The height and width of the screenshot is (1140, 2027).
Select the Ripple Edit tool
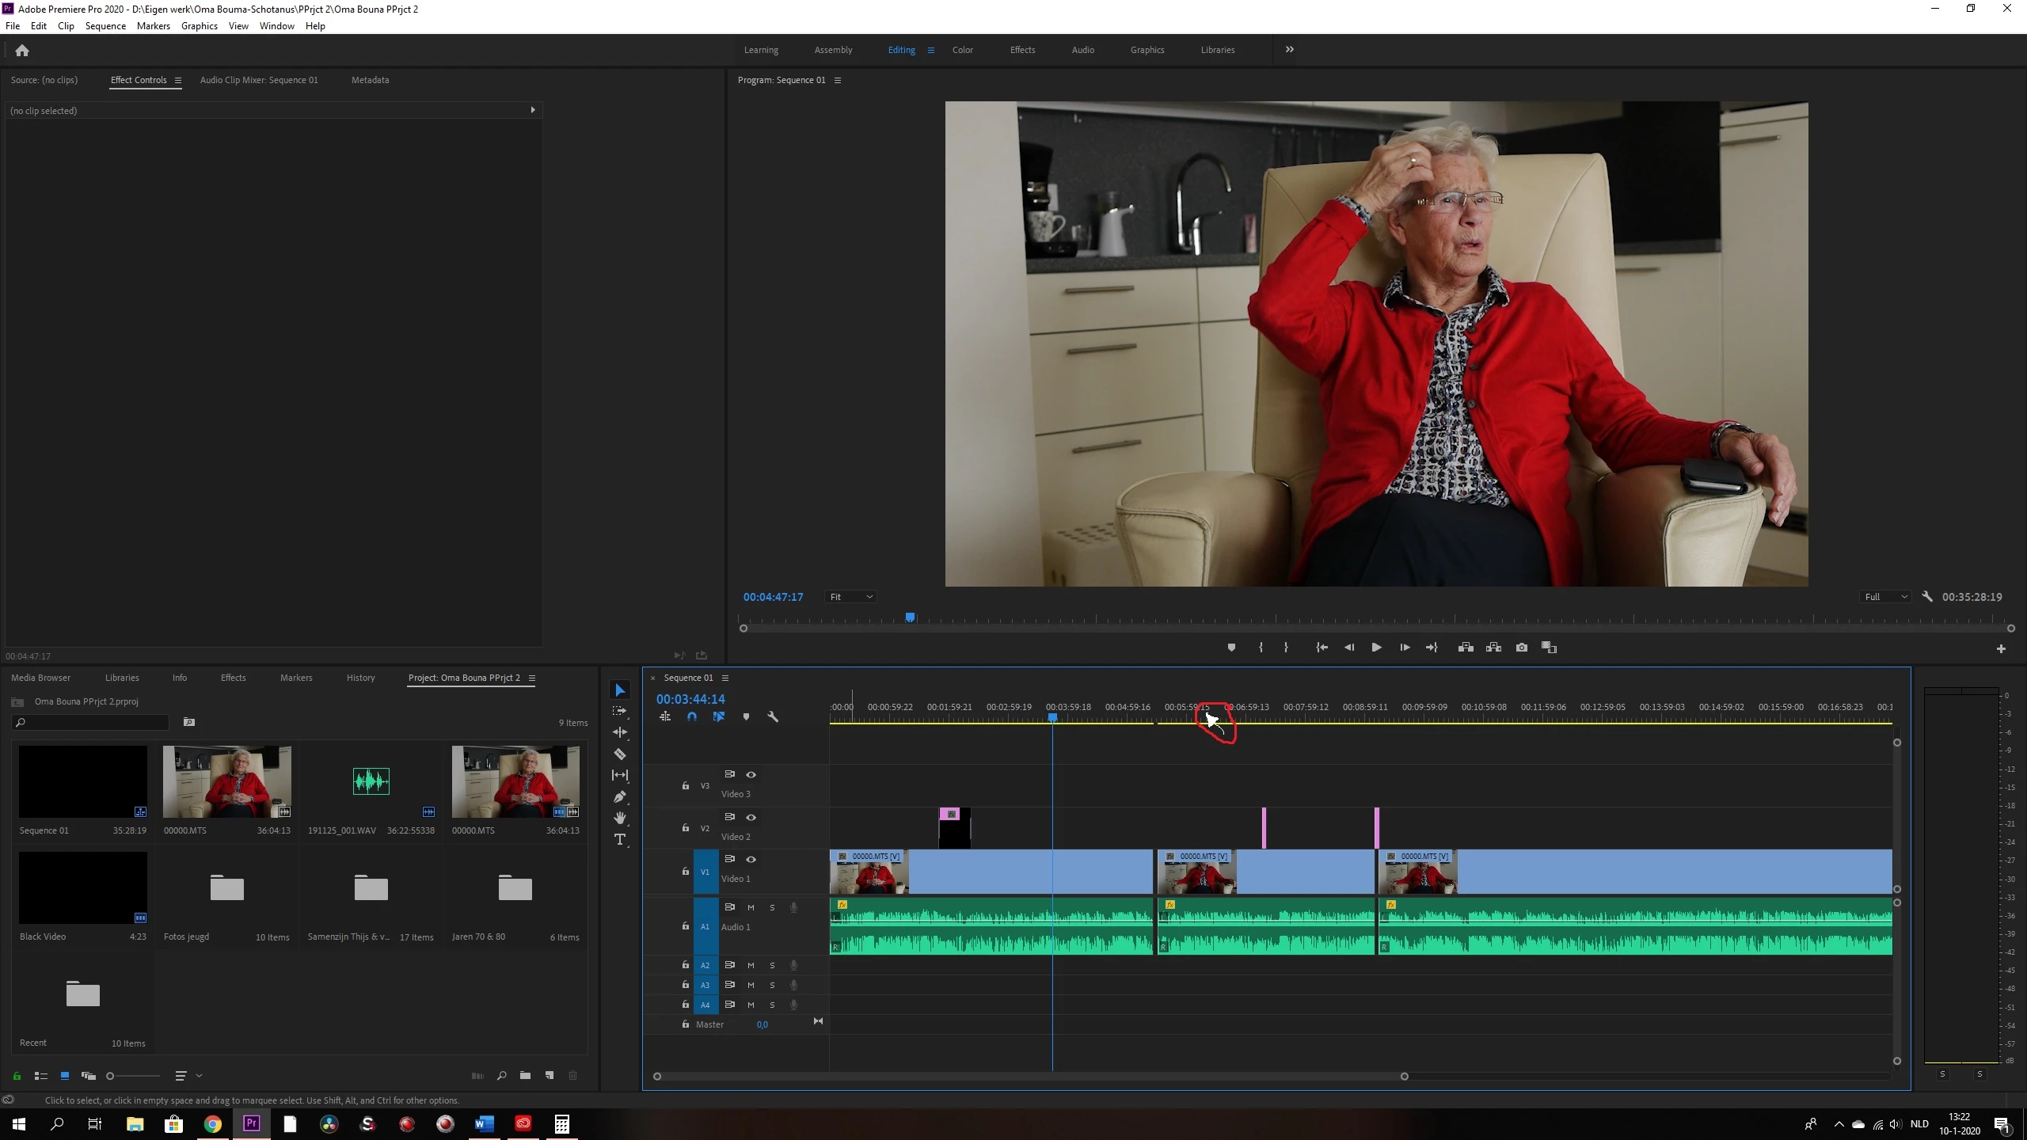point(620,732)
